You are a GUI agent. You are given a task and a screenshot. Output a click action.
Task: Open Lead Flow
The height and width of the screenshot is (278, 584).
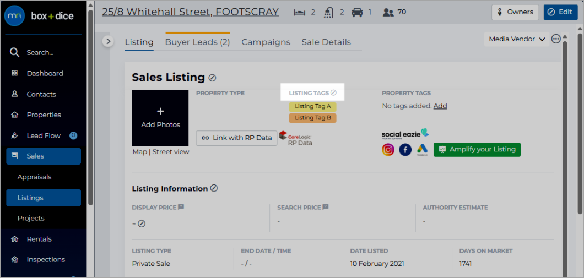pyautogui.click(x=44, y=135)
